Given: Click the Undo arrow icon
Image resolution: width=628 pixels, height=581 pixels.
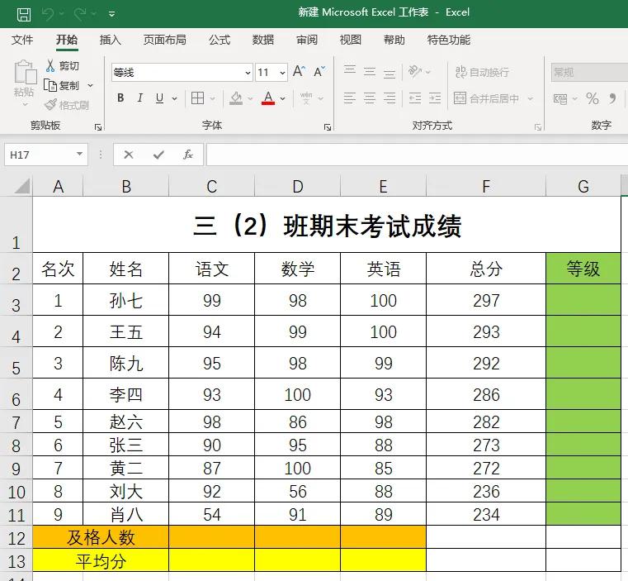Looking at the screenshot, I should pos(48,14).
